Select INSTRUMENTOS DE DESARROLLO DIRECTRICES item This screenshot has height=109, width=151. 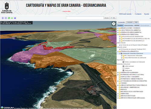[133, 41]
